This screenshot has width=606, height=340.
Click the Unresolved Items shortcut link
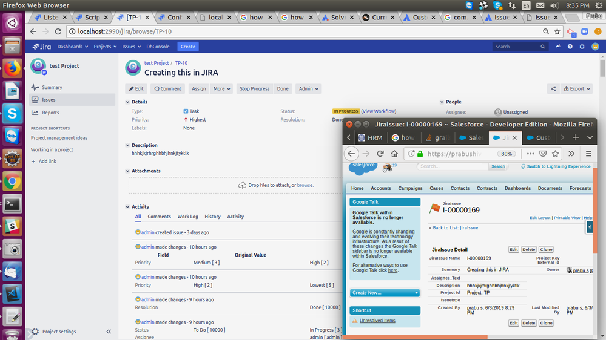pyautogui.click(x=377, y=321)
